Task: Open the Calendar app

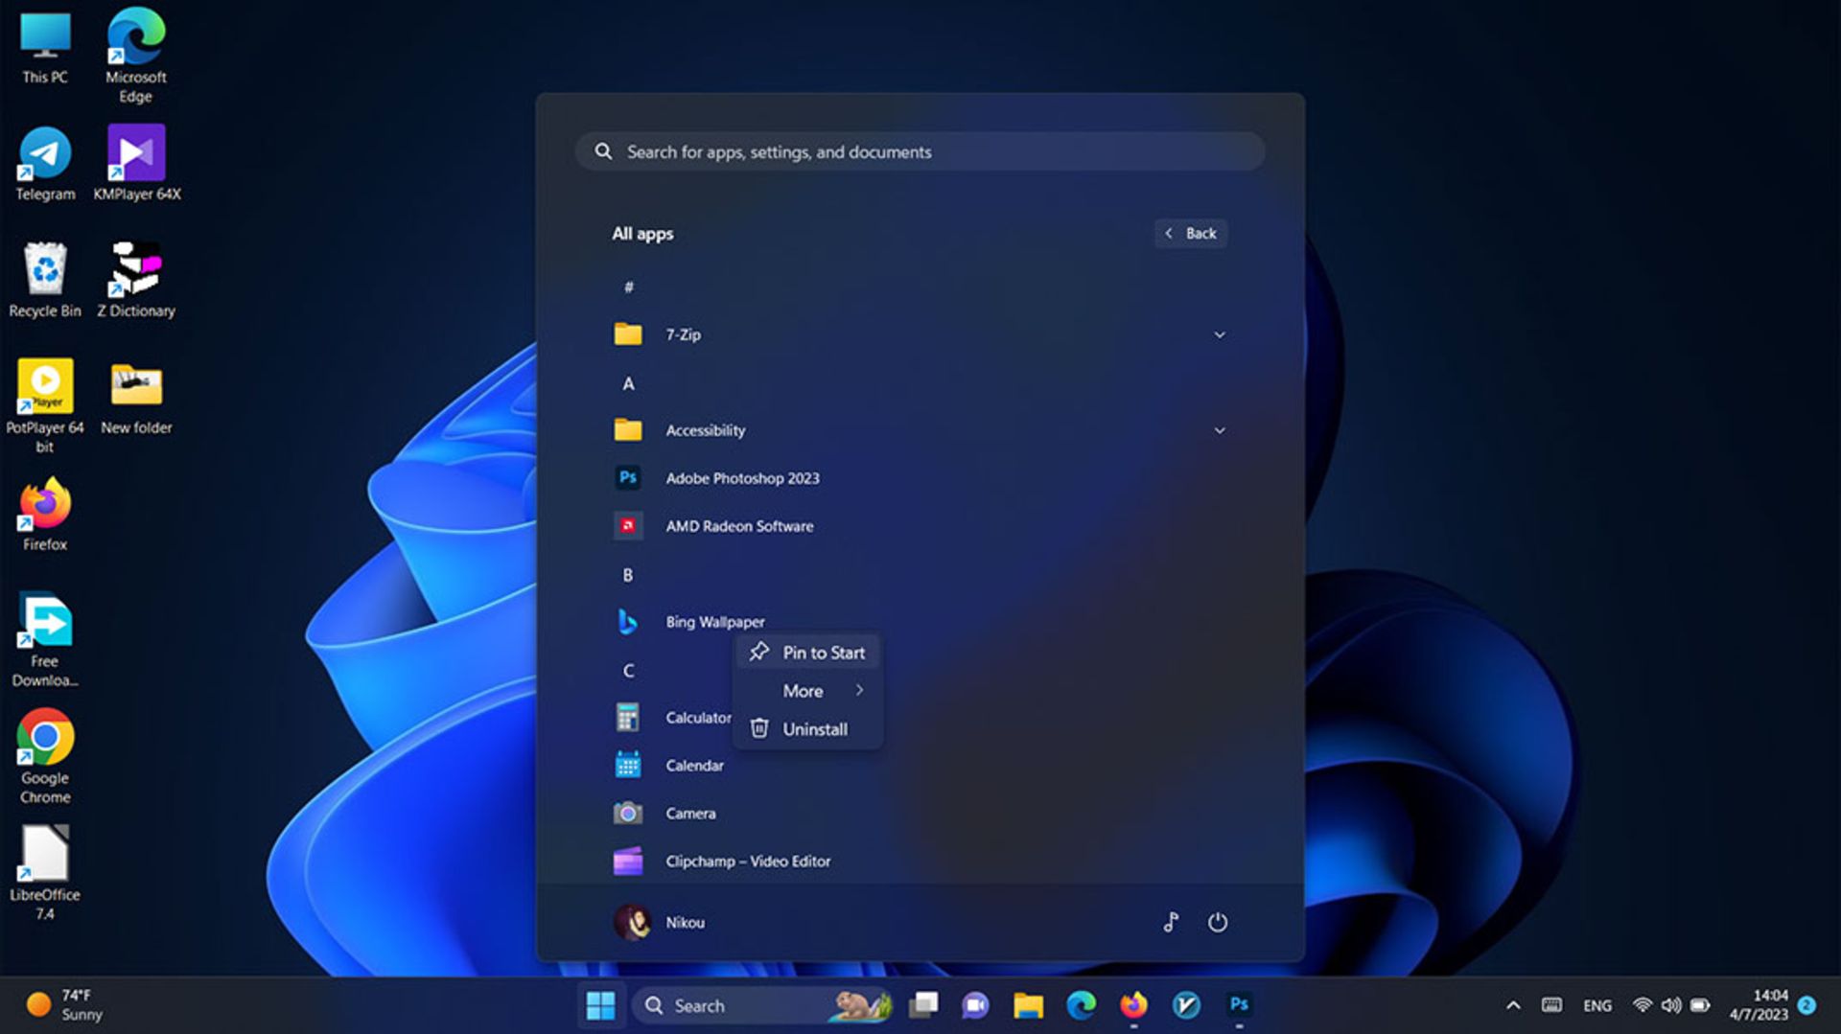Action: point(694,766)
